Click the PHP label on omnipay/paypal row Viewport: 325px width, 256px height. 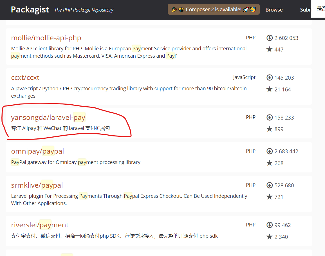(251, 151)
